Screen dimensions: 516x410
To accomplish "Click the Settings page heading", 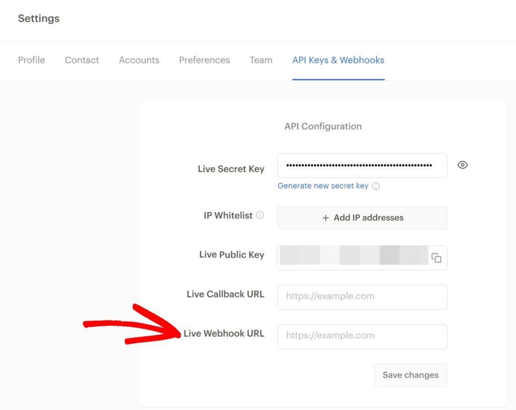I will (39, 19).
